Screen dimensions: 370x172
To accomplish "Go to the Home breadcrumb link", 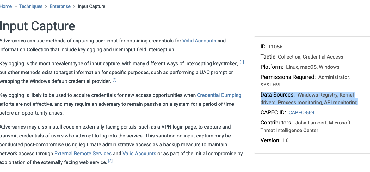I will click(6, 6).
